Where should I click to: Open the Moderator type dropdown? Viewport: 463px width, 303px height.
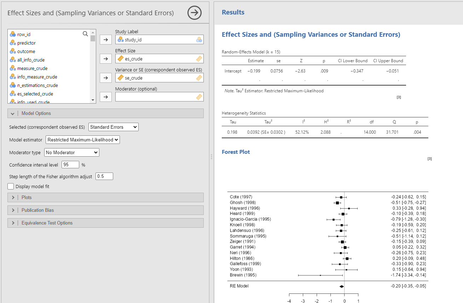[x=71, y=152]
